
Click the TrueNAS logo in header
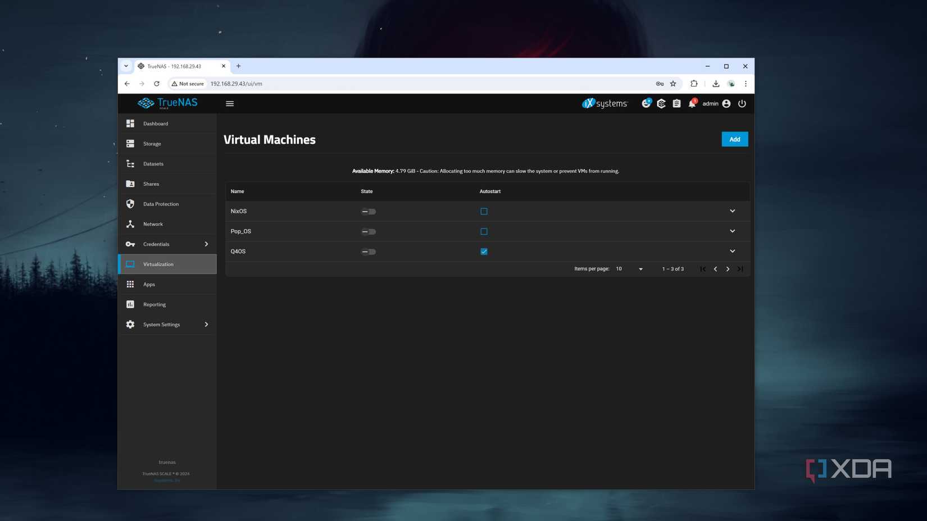pyautogui.click(x=167, y=103)
